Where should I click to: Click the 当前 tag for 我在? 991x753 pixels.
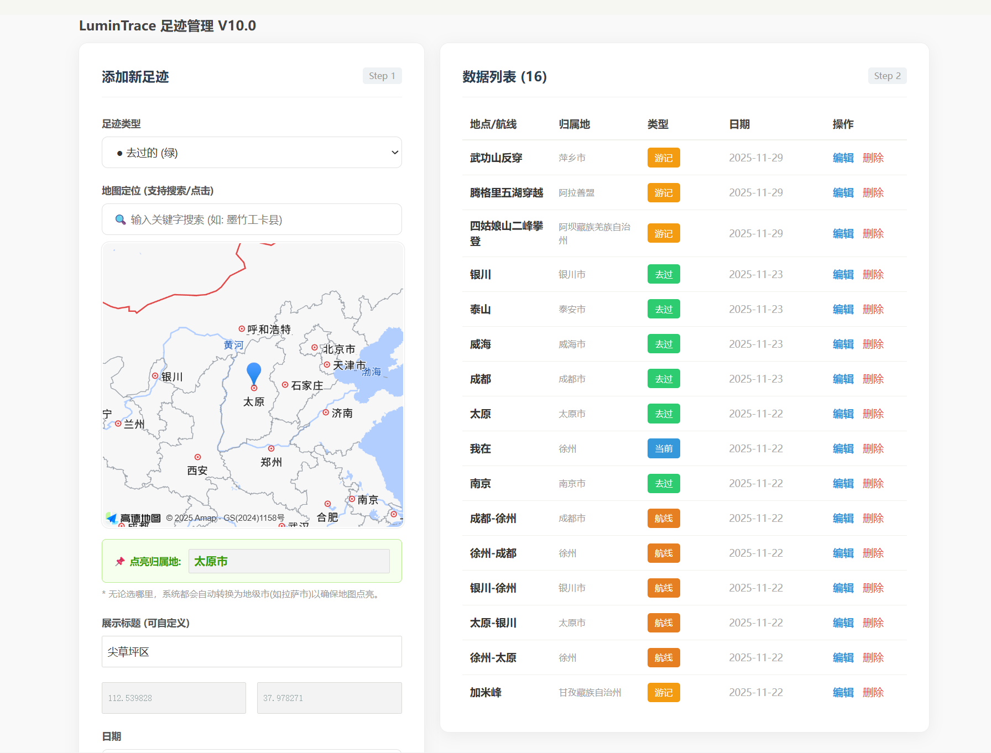click(663, 449)
